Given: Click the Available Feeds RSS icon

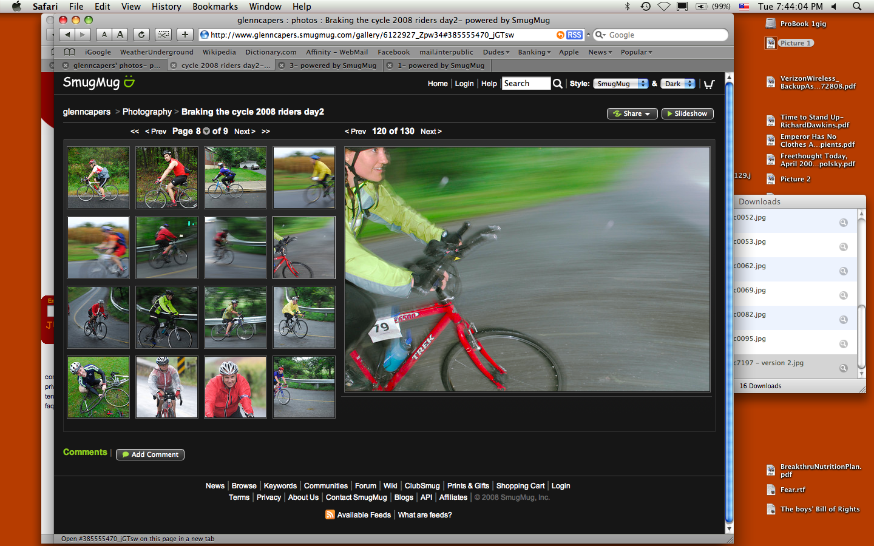Looking at the screenshot, I should pos(330,514).
